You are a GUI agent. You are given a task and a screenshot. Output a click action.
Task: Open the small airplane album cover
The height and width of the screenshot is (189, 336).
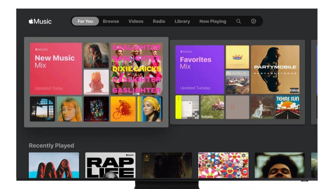pyautogui.click(x=237, y=82)
